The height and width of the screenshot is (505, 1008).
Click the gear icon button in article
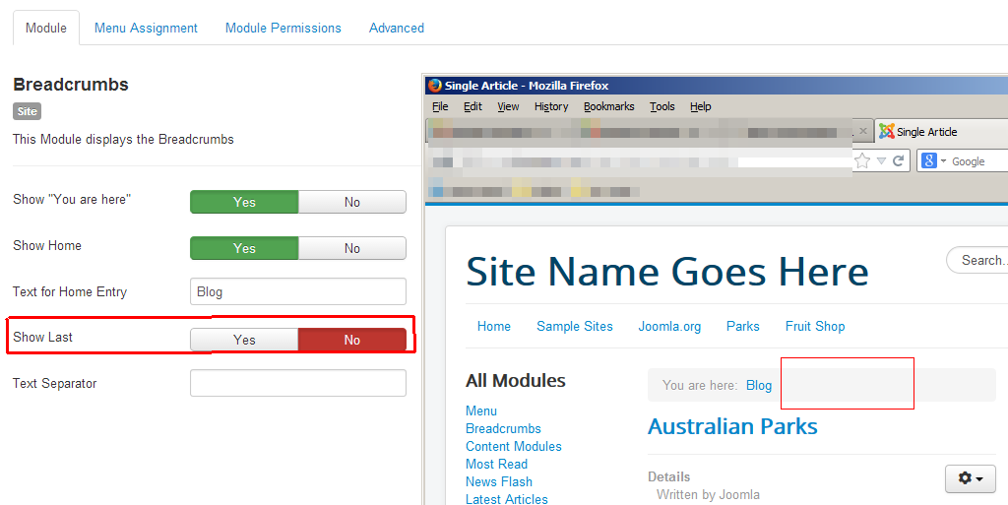[970, 478]
